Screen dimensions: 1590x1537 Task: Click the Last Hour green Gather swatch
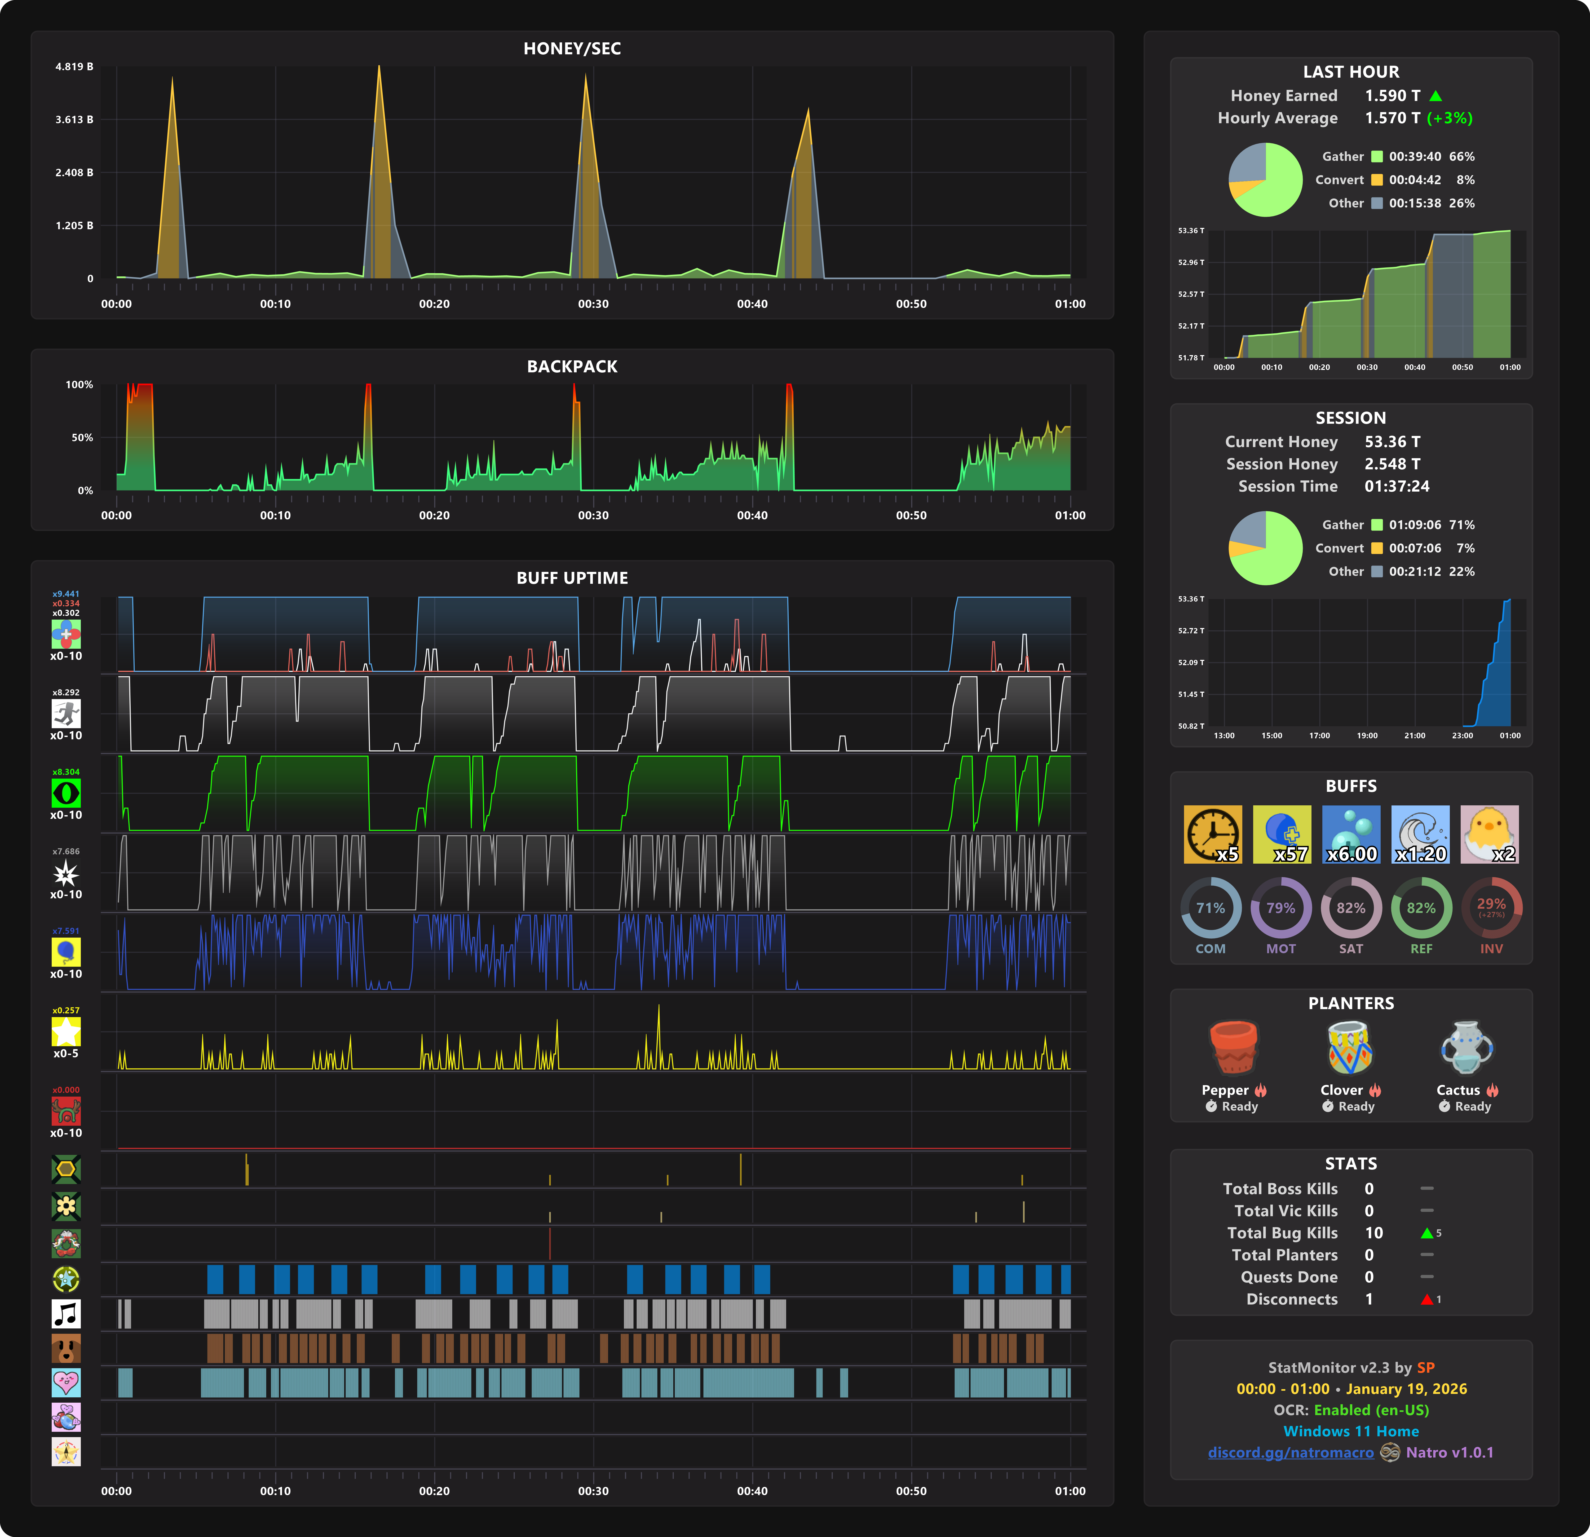[x=1377, y=157]
